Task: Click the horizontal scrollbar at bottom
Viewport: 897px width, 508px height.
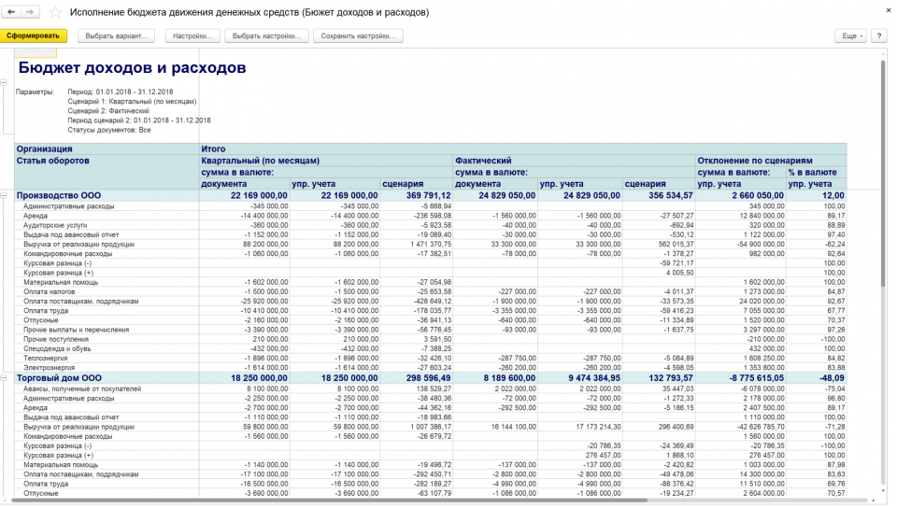Action: click(x=329, y=501)
